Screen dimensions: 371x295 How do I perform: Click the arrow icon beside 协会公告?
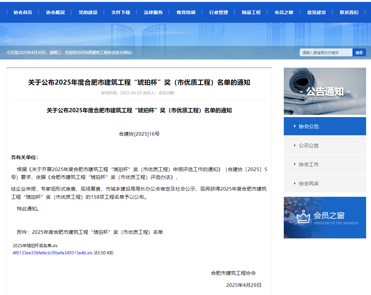[x=295, y=126]
